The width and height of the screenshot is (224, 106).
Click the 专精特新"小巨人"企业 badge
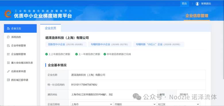coord(159,44)
